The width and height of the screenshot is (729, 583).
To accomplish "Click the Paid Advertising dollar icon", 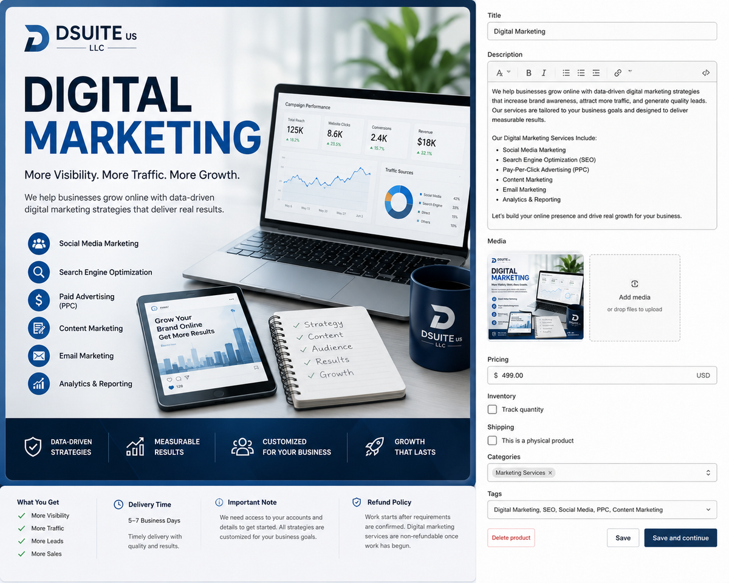I will (x=39, y=300).
